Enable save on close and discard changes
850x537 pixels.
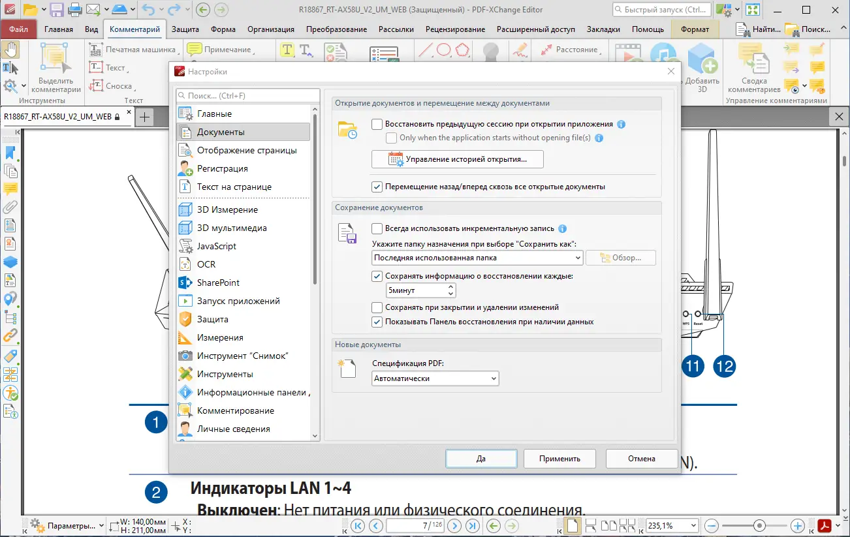click(x=377, y=307)
